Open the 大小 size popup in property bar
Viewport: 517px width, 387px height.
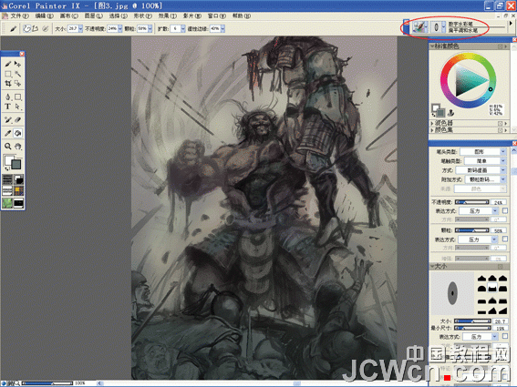click(81, 29)
